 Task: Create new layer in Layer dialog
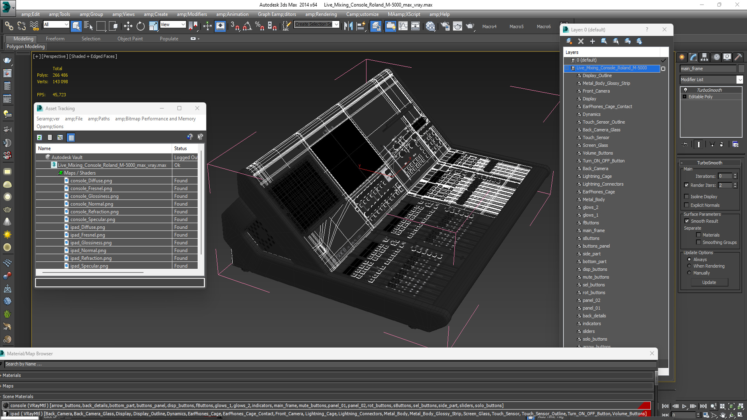569,41
